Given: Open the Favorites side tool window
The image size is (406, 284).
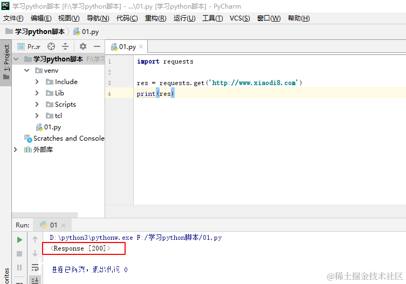Looking at the screenshot, I should click(6, 276).
